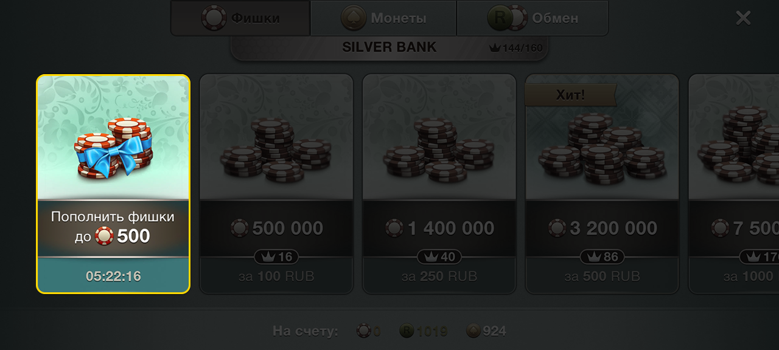Click the blue-ribbon chip stack image
Image resolution: width=779 pixels, height=350 pixels.
(114, 148)
